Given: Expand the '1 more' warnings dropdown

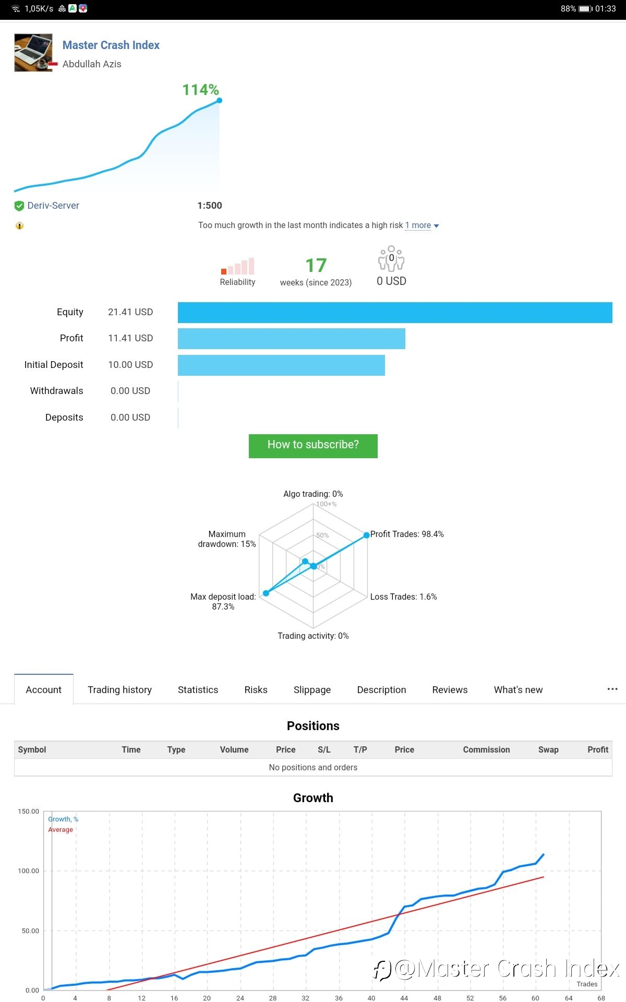Looking at the screenshot, I should click(x=422, y=225).
